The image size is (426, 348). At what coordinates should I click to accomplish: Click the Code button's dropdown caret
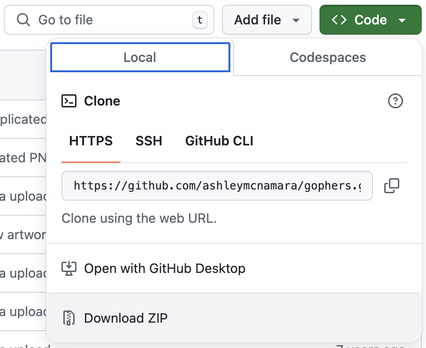402,20
